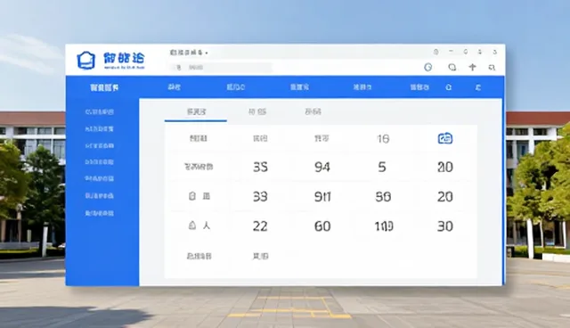Click the "22" table cell

(x=260, y=226)
